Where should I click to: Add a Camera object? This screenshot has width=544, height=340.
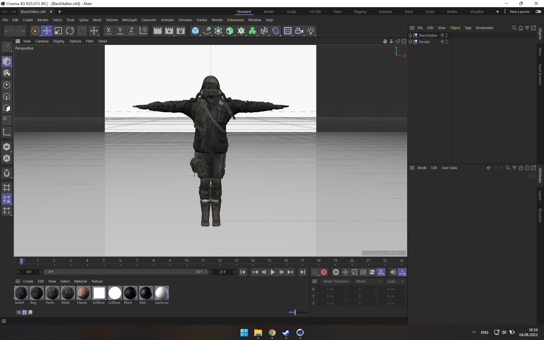pos(299,31)
